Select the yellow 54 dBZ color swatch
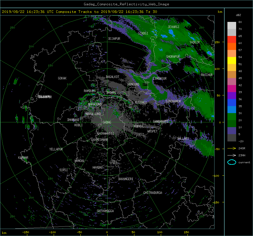Screen dimensions: 253x236 [x=232, y=60]
